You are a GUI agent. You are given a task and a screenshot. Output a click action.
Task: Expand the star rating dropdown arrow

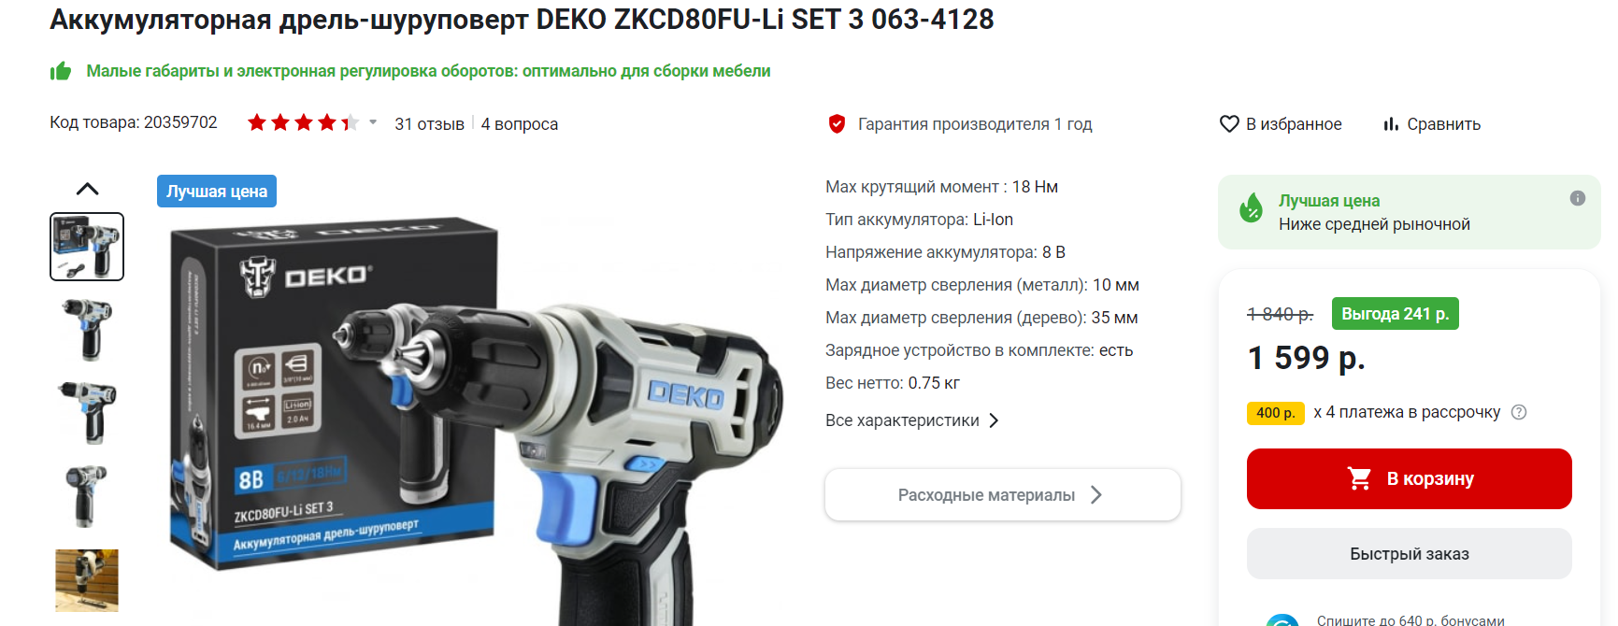(x=373, y=122)
